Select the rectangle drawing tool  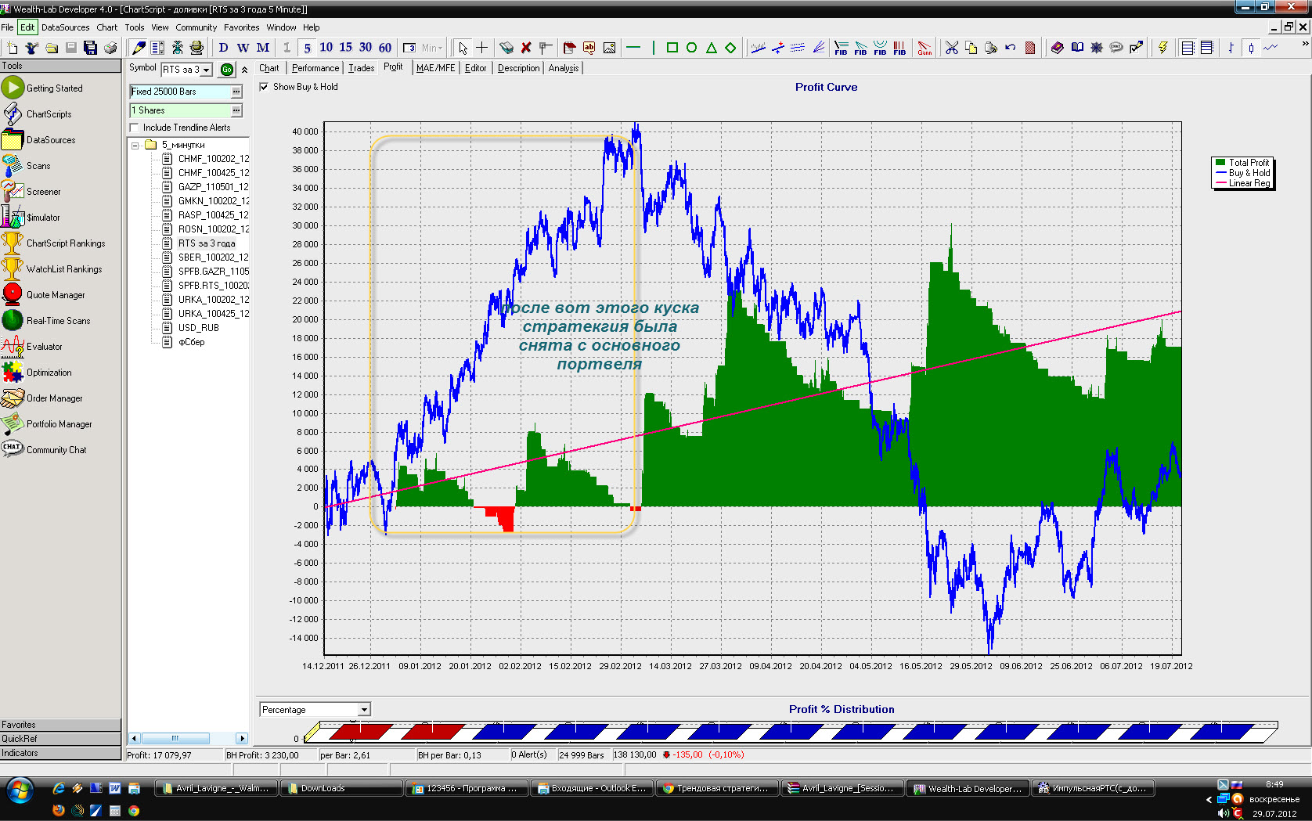(672, 48)
